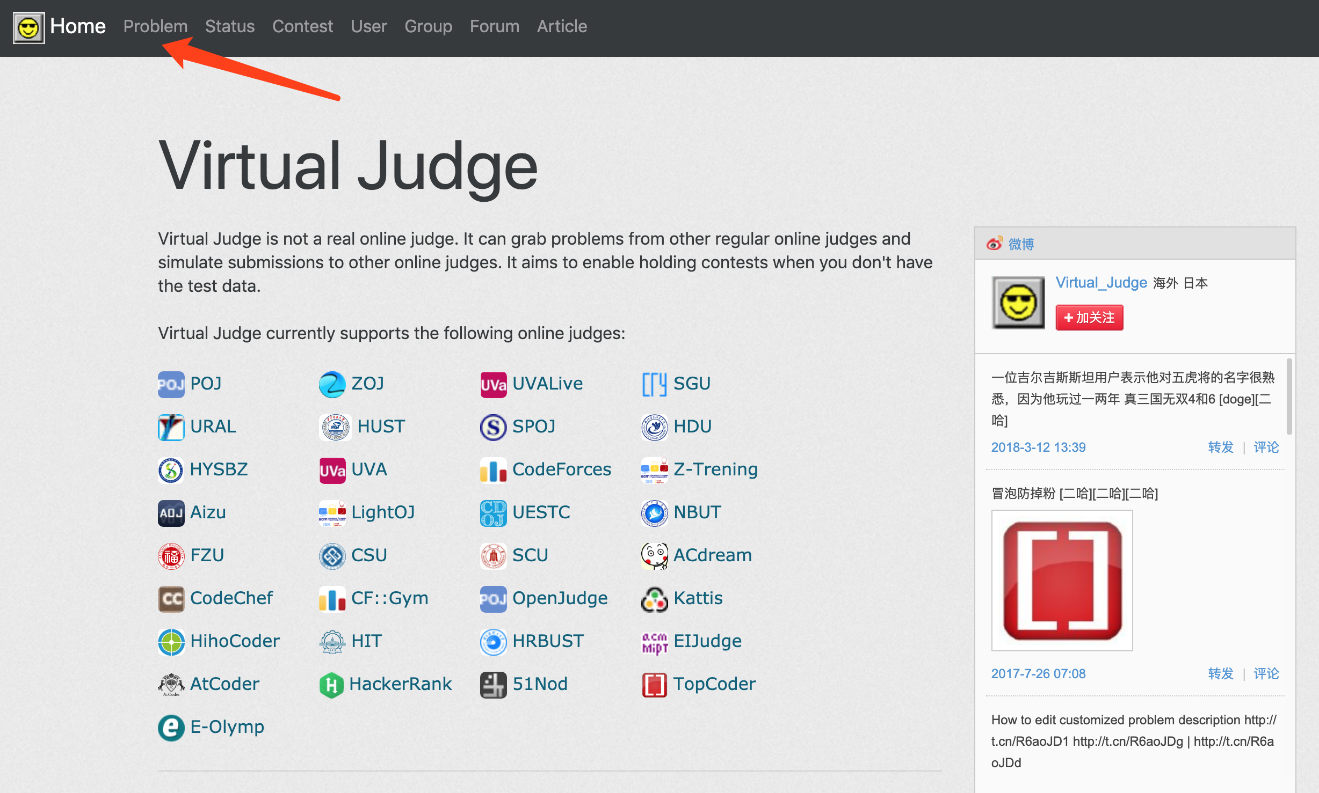The image size is (1319, 793).
Task: Open the Virtual_Judge Weibo profile link
Action: pos(1101,283)
